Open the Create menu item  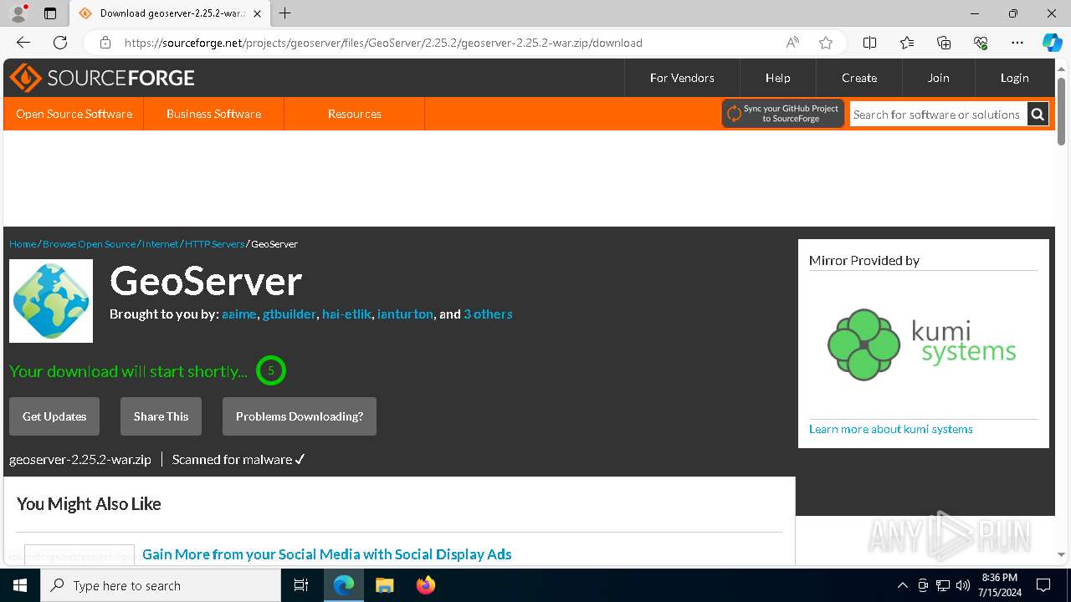(859, 78)
